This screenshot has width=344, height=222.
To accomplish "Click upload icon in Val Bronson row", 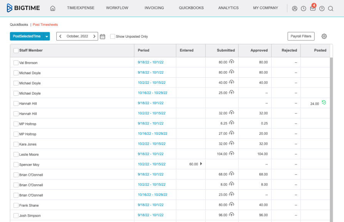I will 232,62.
